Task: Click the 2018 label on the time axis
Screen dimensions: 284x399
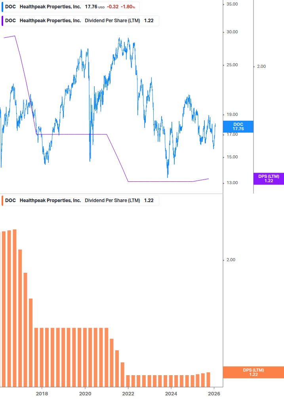Action: pos(42,394)
